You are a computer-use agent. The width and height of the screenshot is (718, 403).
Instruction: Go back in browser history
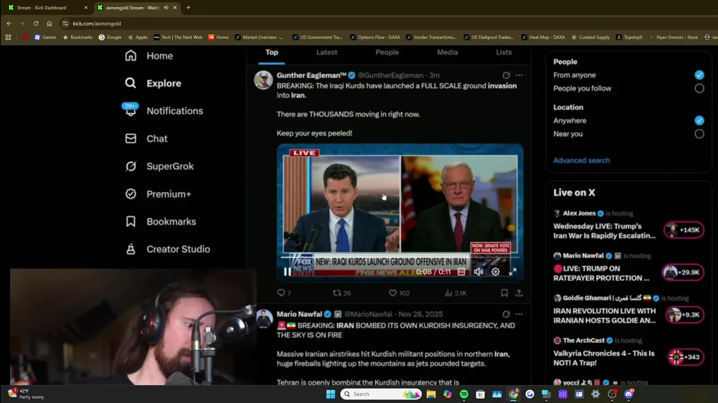[9, 24]
